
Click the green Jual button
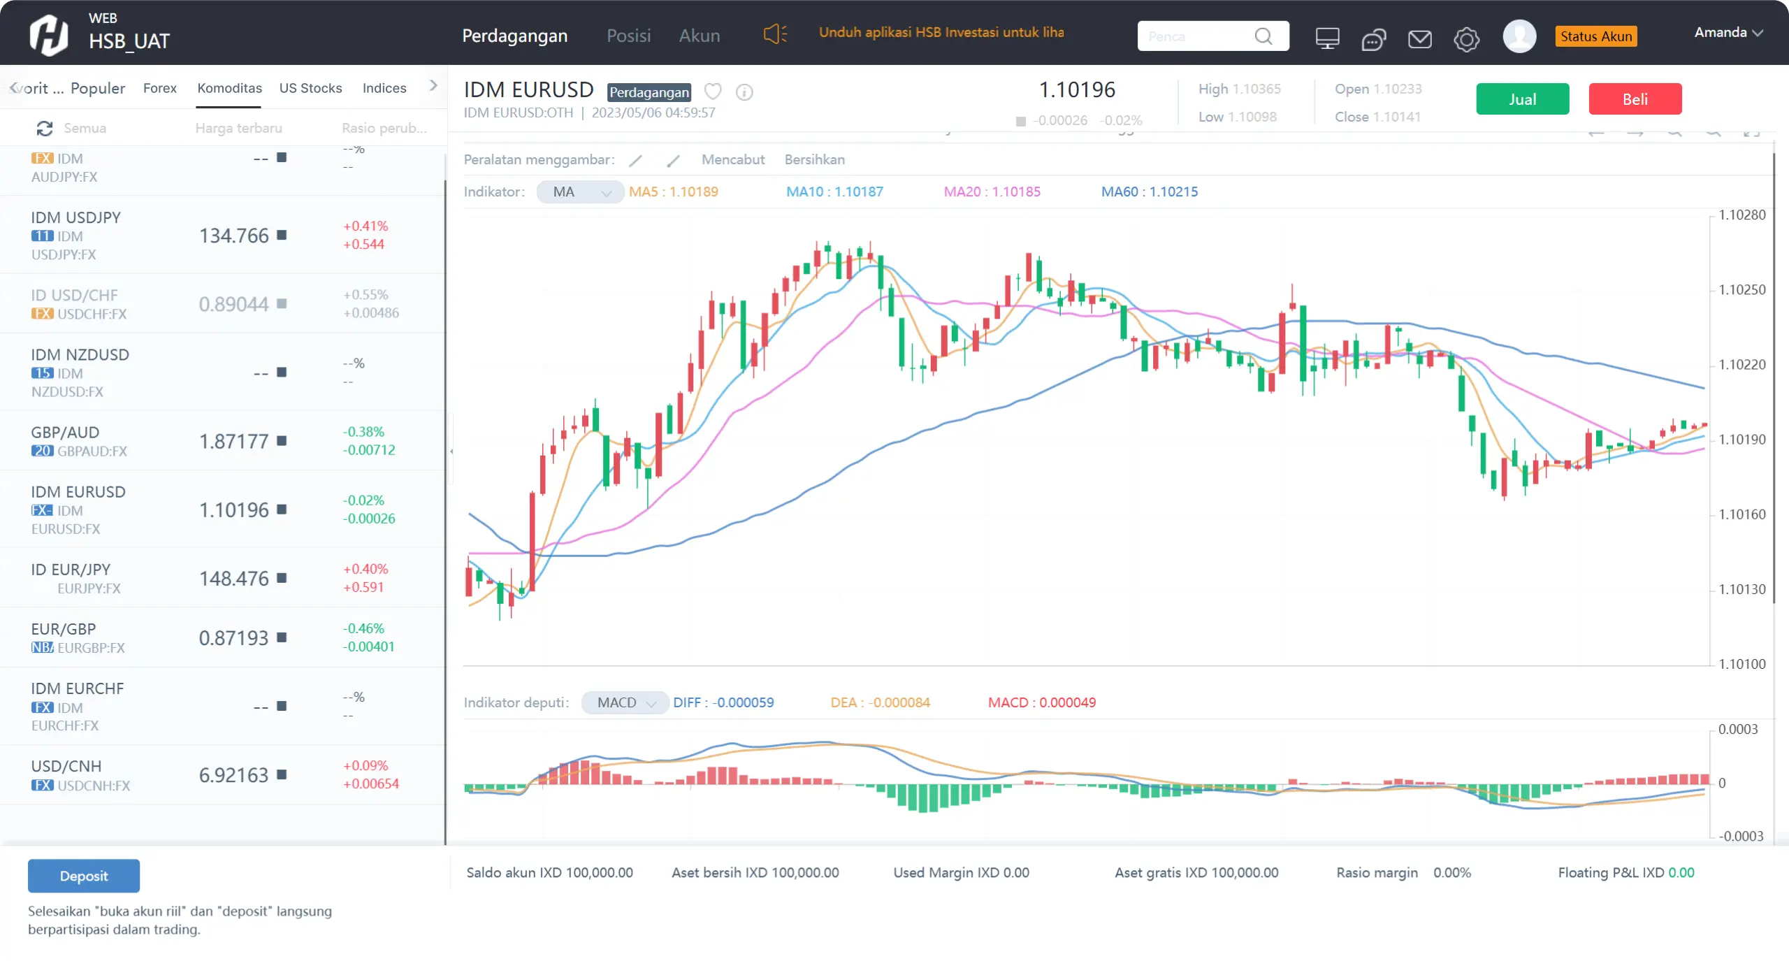click(x=1523, y=99)
